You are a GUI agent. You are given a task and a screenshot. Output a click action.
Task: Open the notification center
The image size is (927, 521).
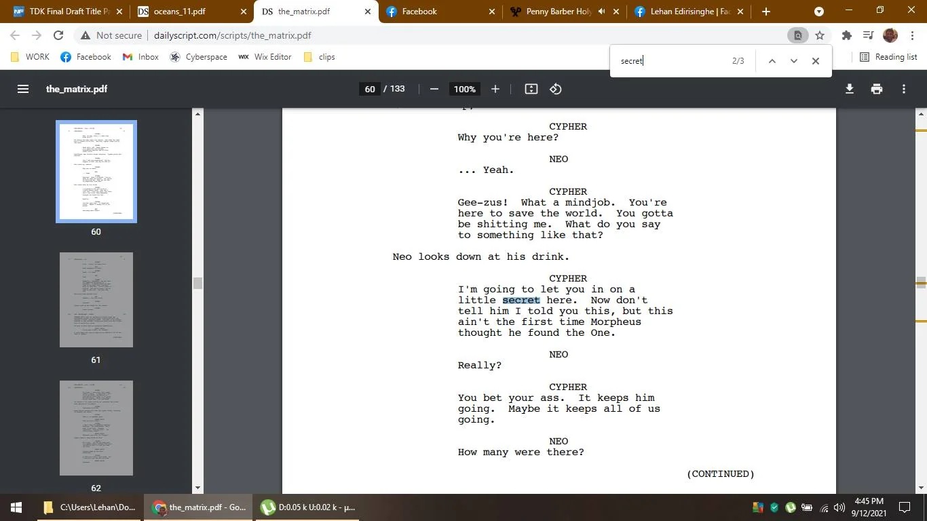(904, 507)
